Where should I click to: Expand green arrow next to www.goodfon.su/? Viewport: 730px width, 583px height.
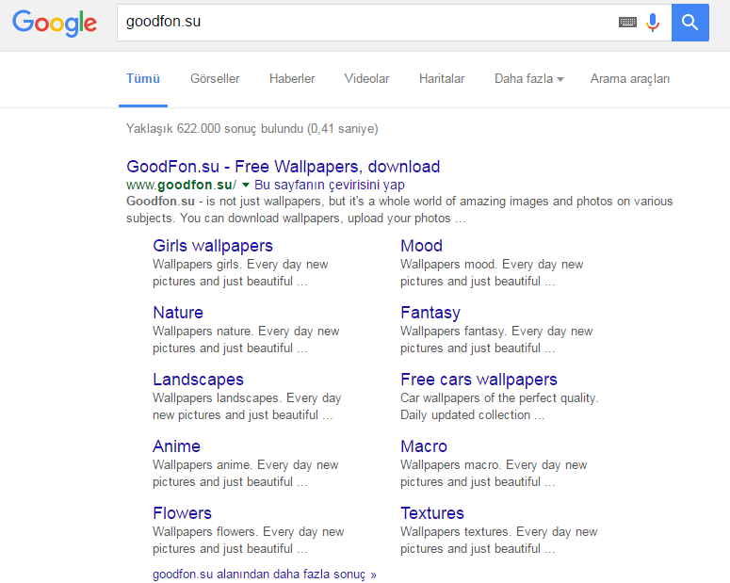point(246,186)
